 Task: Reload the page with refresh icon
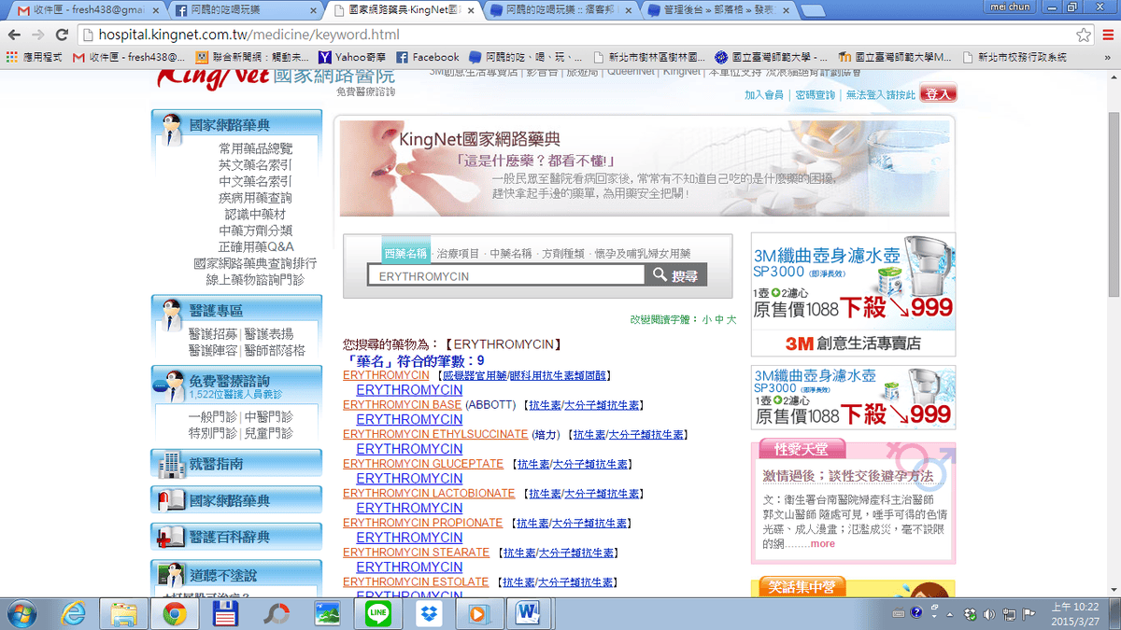[62, 35]
